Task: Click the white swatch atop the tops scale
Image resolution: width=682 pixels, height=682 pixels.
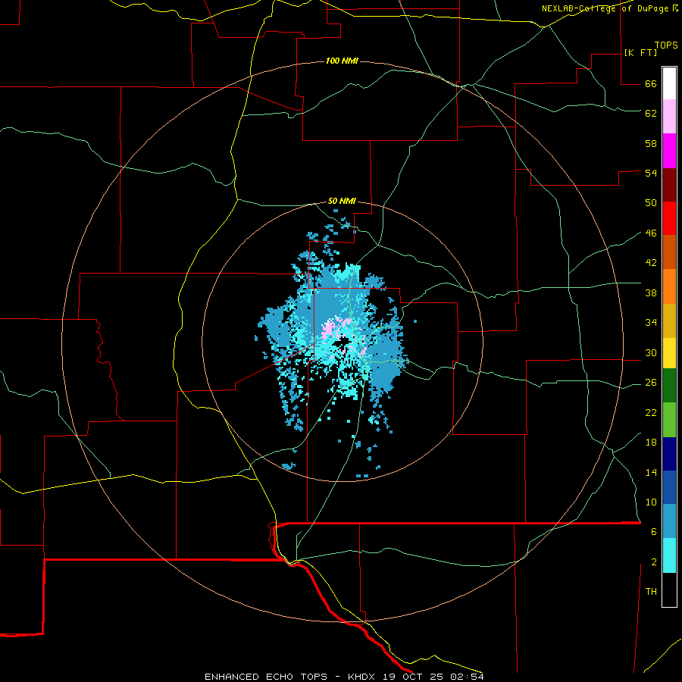Action: tap(669, 83)
